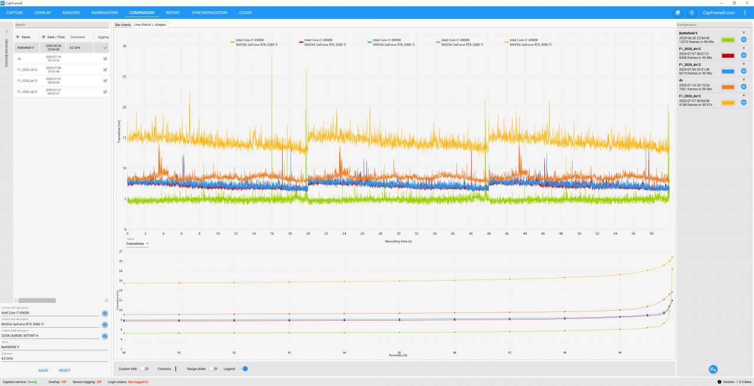Expand the Observed directory side panel
This screenshot has height=386, width=754.
click(x=6, y=31)
